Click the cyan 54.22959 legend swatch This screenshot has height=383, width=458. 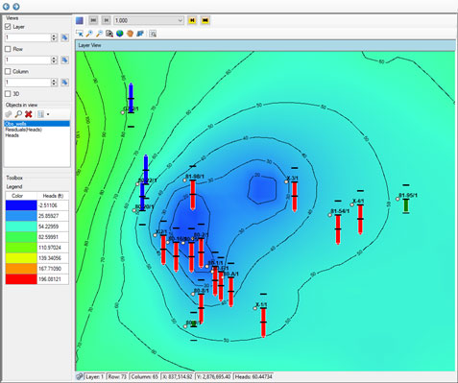[x=21, y=227]
